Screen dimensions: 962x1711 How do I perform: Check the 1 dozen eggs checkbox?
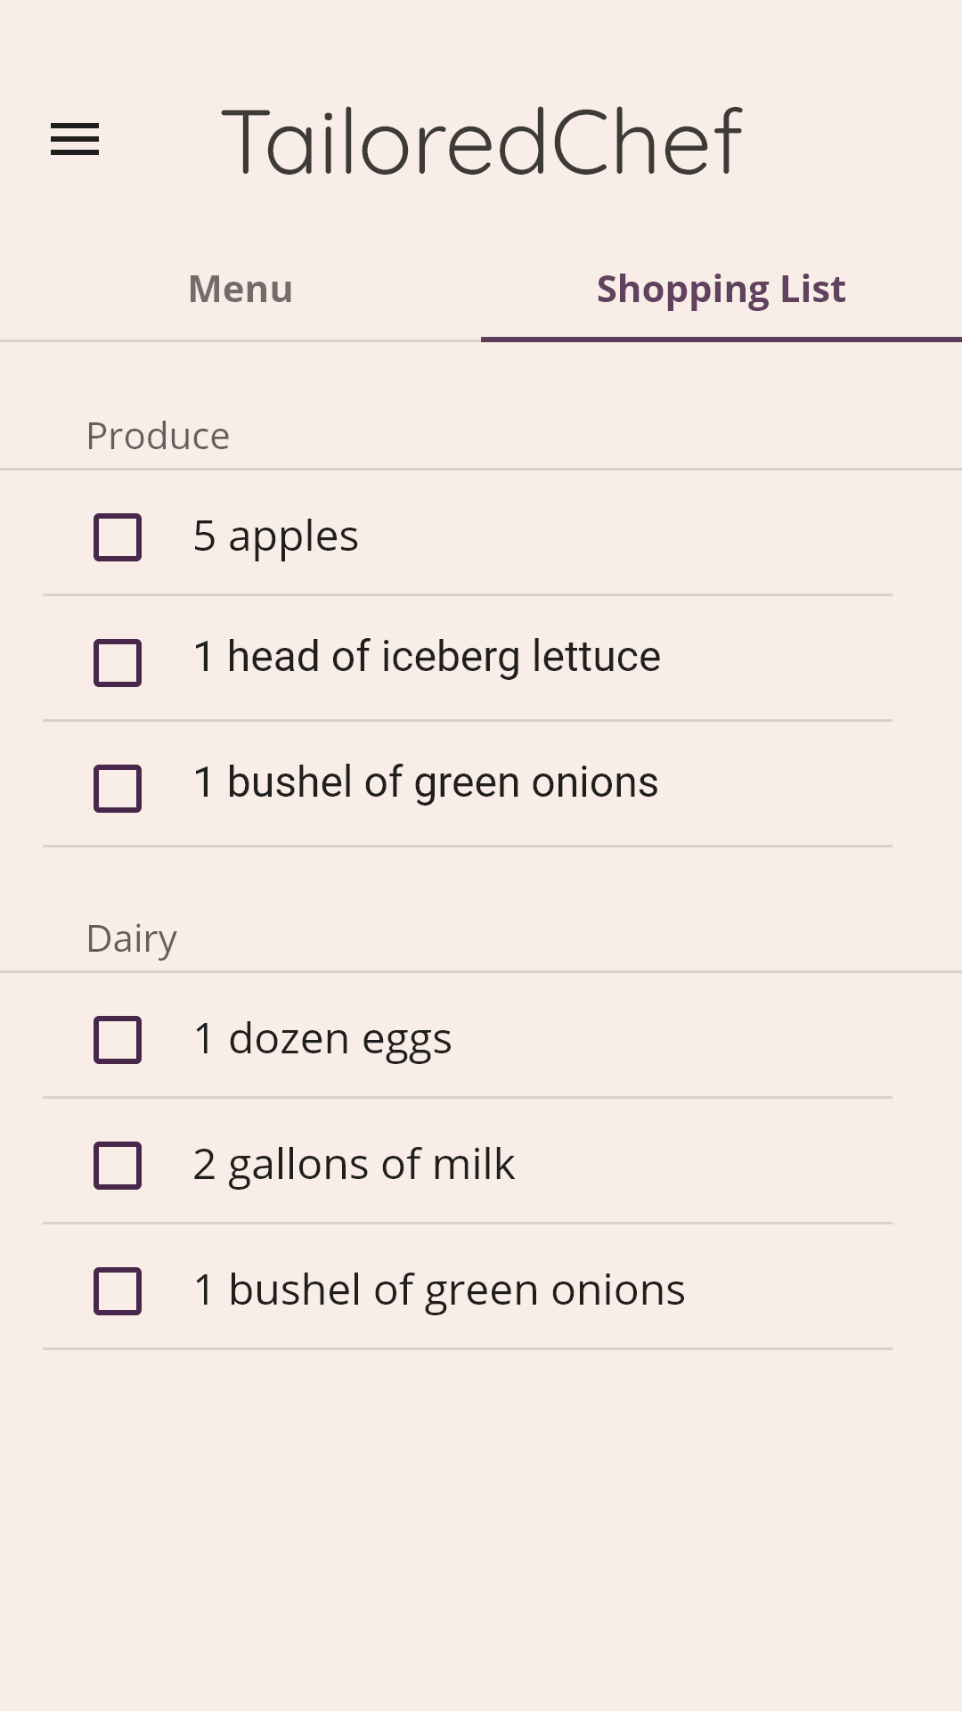pos(118,1040)
